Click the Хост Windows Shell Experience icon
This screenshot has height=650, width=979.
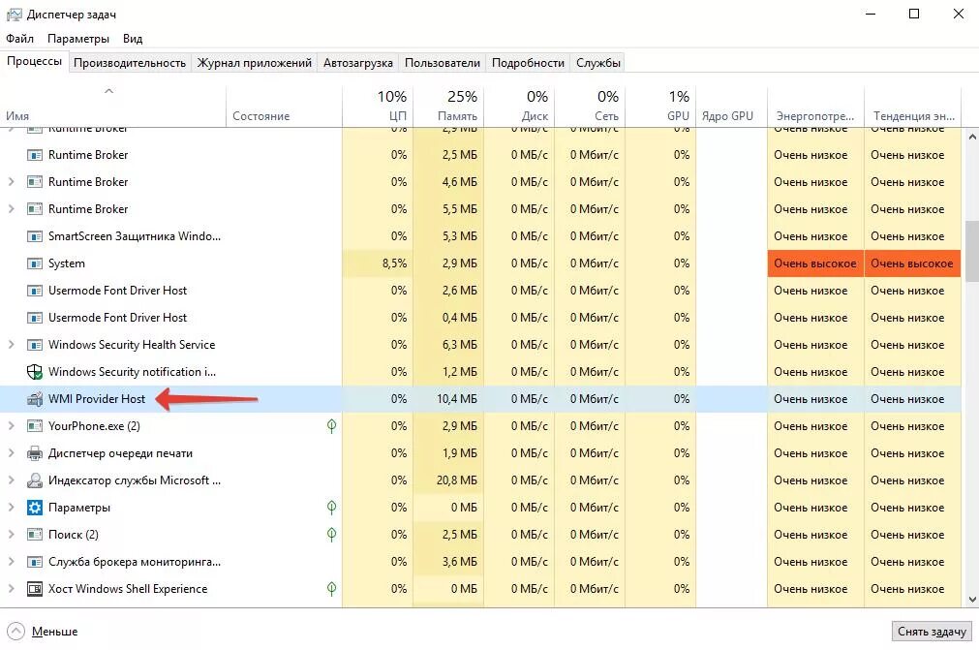pos(35,589)
